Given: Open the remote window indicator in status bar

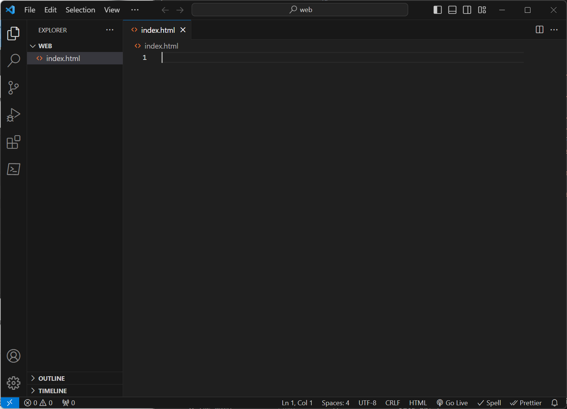Looking at the screenshot, I should point(10,403).
